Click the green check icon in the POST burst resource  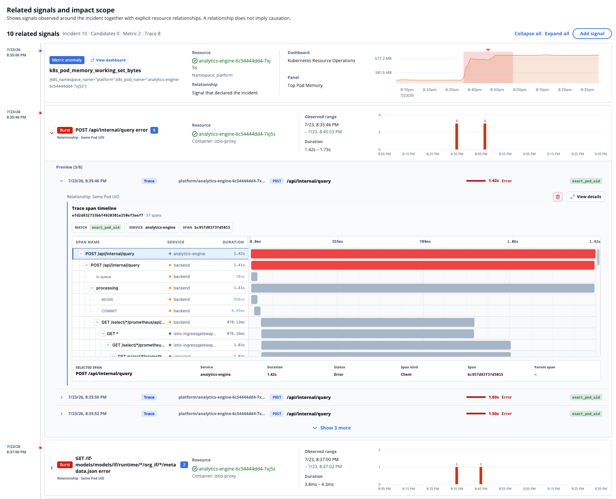pyautogui.click(x=195, y=134)
